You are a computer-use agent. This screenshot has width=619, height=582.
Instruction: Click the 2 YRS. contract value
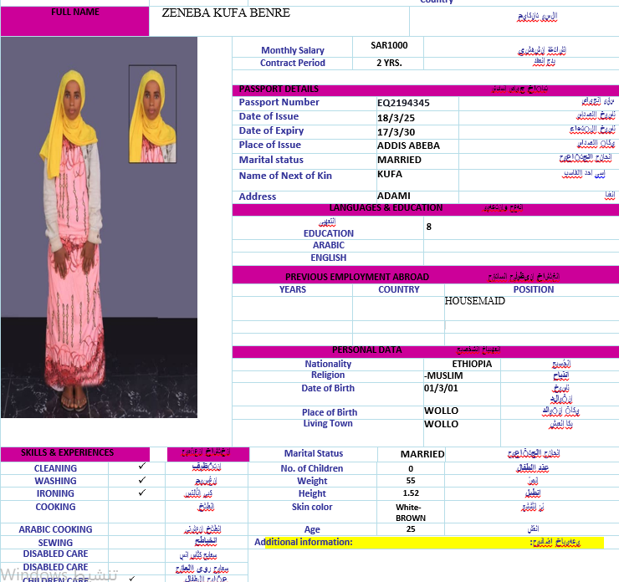pyautogui.click(x=389, y=63)
